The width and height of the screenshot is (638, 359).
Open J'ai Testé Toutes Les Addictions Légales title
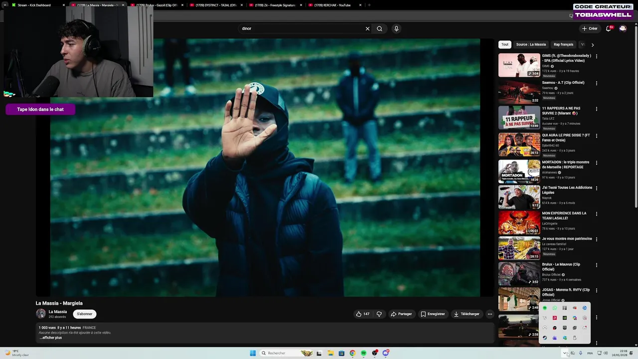point(567,190)
